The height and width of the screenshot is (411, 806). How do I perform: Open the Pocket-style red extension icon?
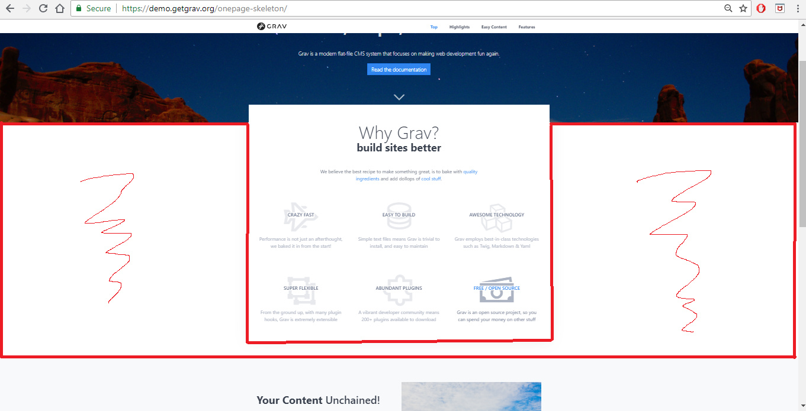coord(781,9)
